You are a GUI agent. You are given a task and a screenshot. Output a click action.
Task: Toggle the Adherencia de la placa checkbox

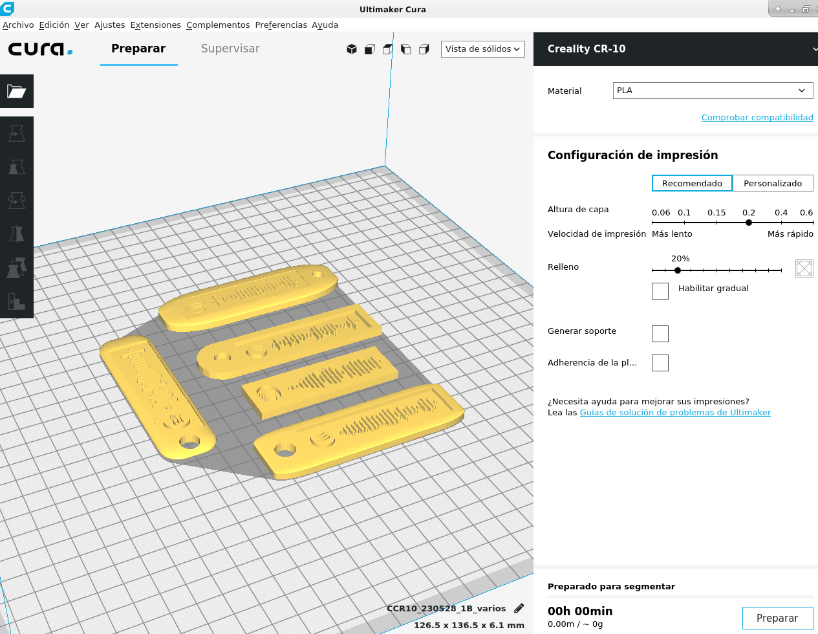pyautogui.click(x=660, y=363)
